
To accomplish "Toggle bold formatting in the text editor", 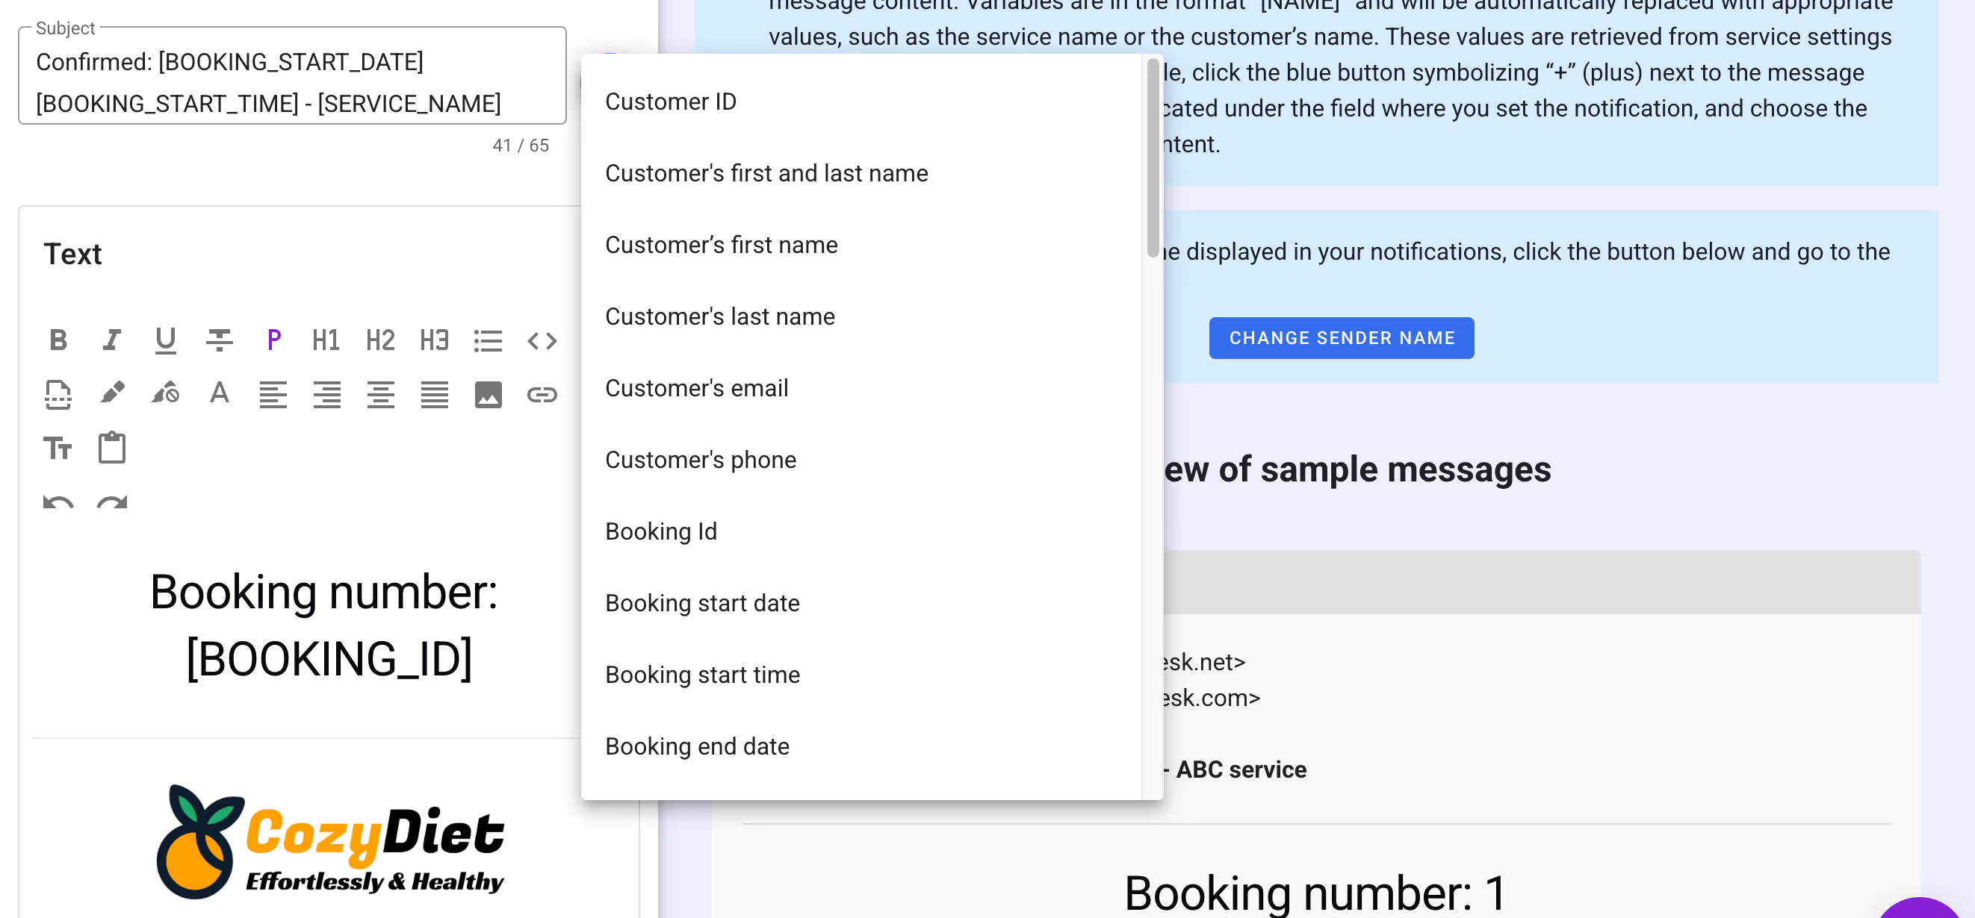I will point(58,340).
